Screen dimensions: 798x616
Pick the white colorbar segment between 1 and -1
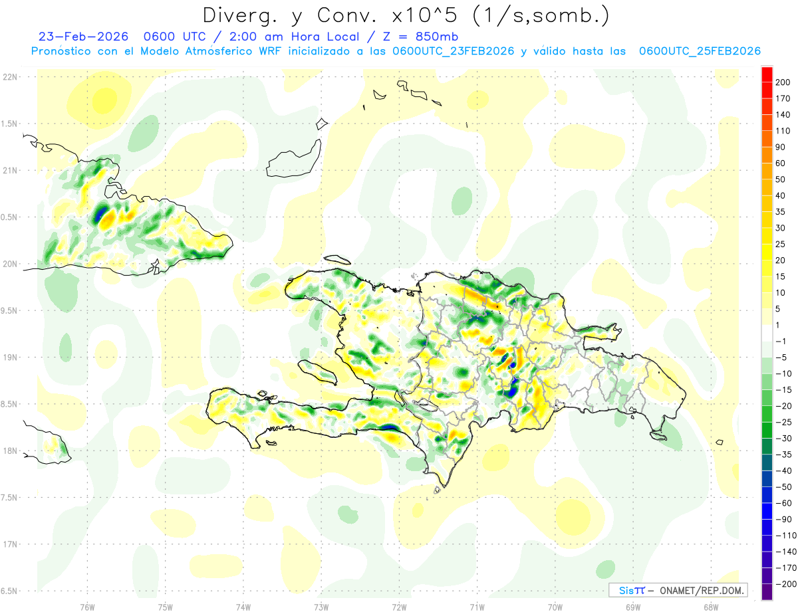coord(767,334)
